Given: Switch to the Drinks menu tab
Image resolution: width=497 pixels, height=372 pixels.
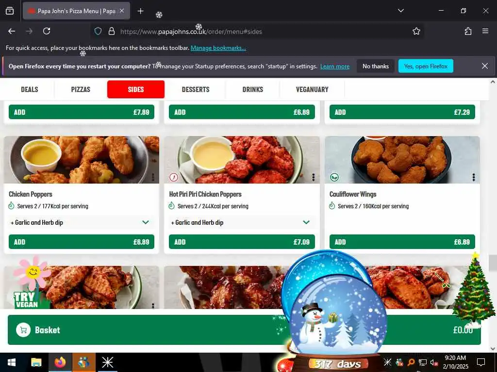Looking at the screenshot, I should (252, 89).
